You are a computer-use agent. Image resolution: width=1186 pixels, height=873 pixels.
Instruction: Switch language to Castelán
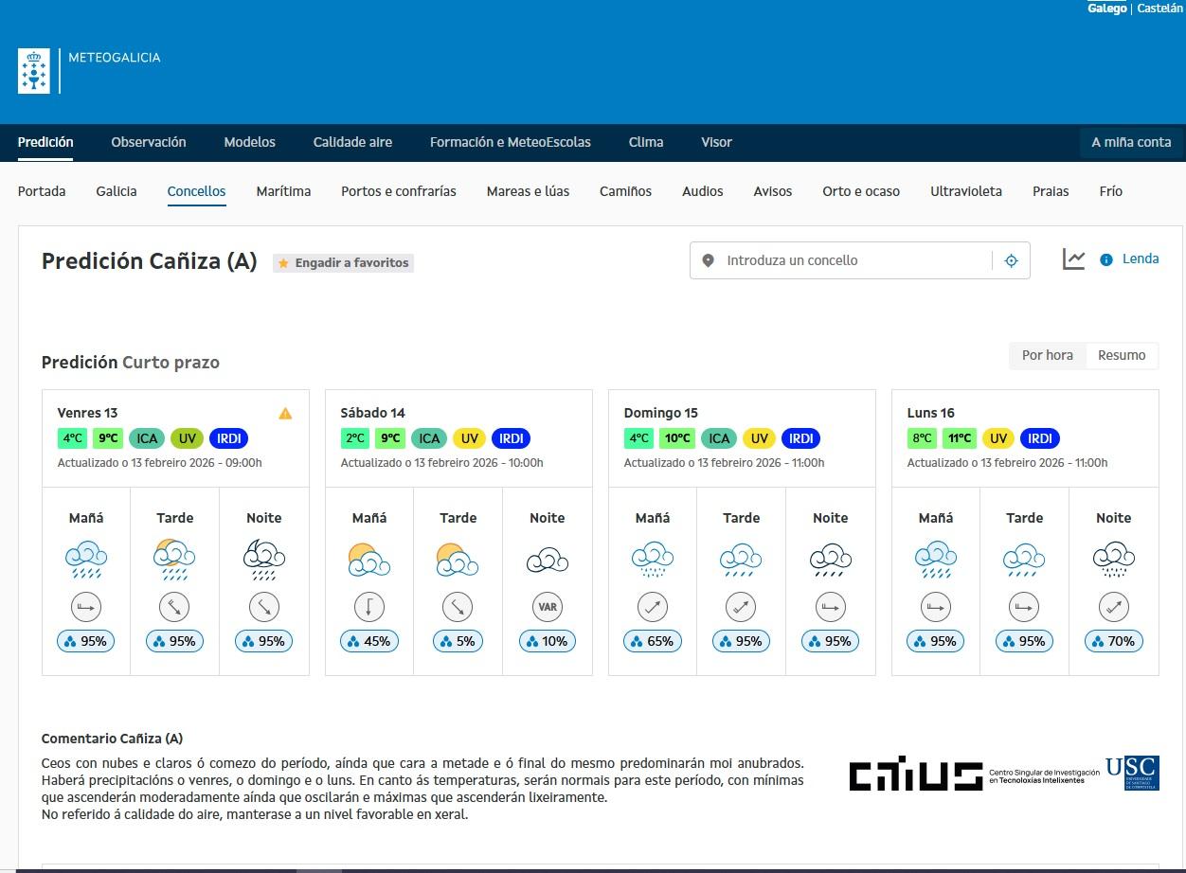(x=1160, y=9)
